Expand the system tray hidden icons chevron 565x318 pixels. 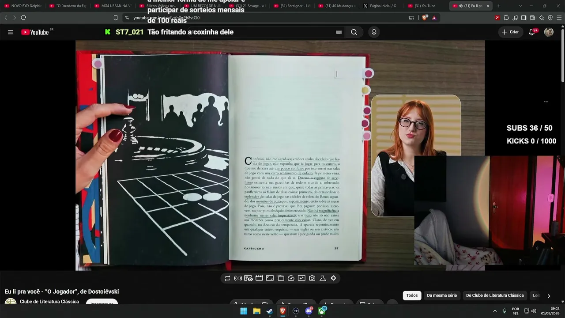pos(495,311)
